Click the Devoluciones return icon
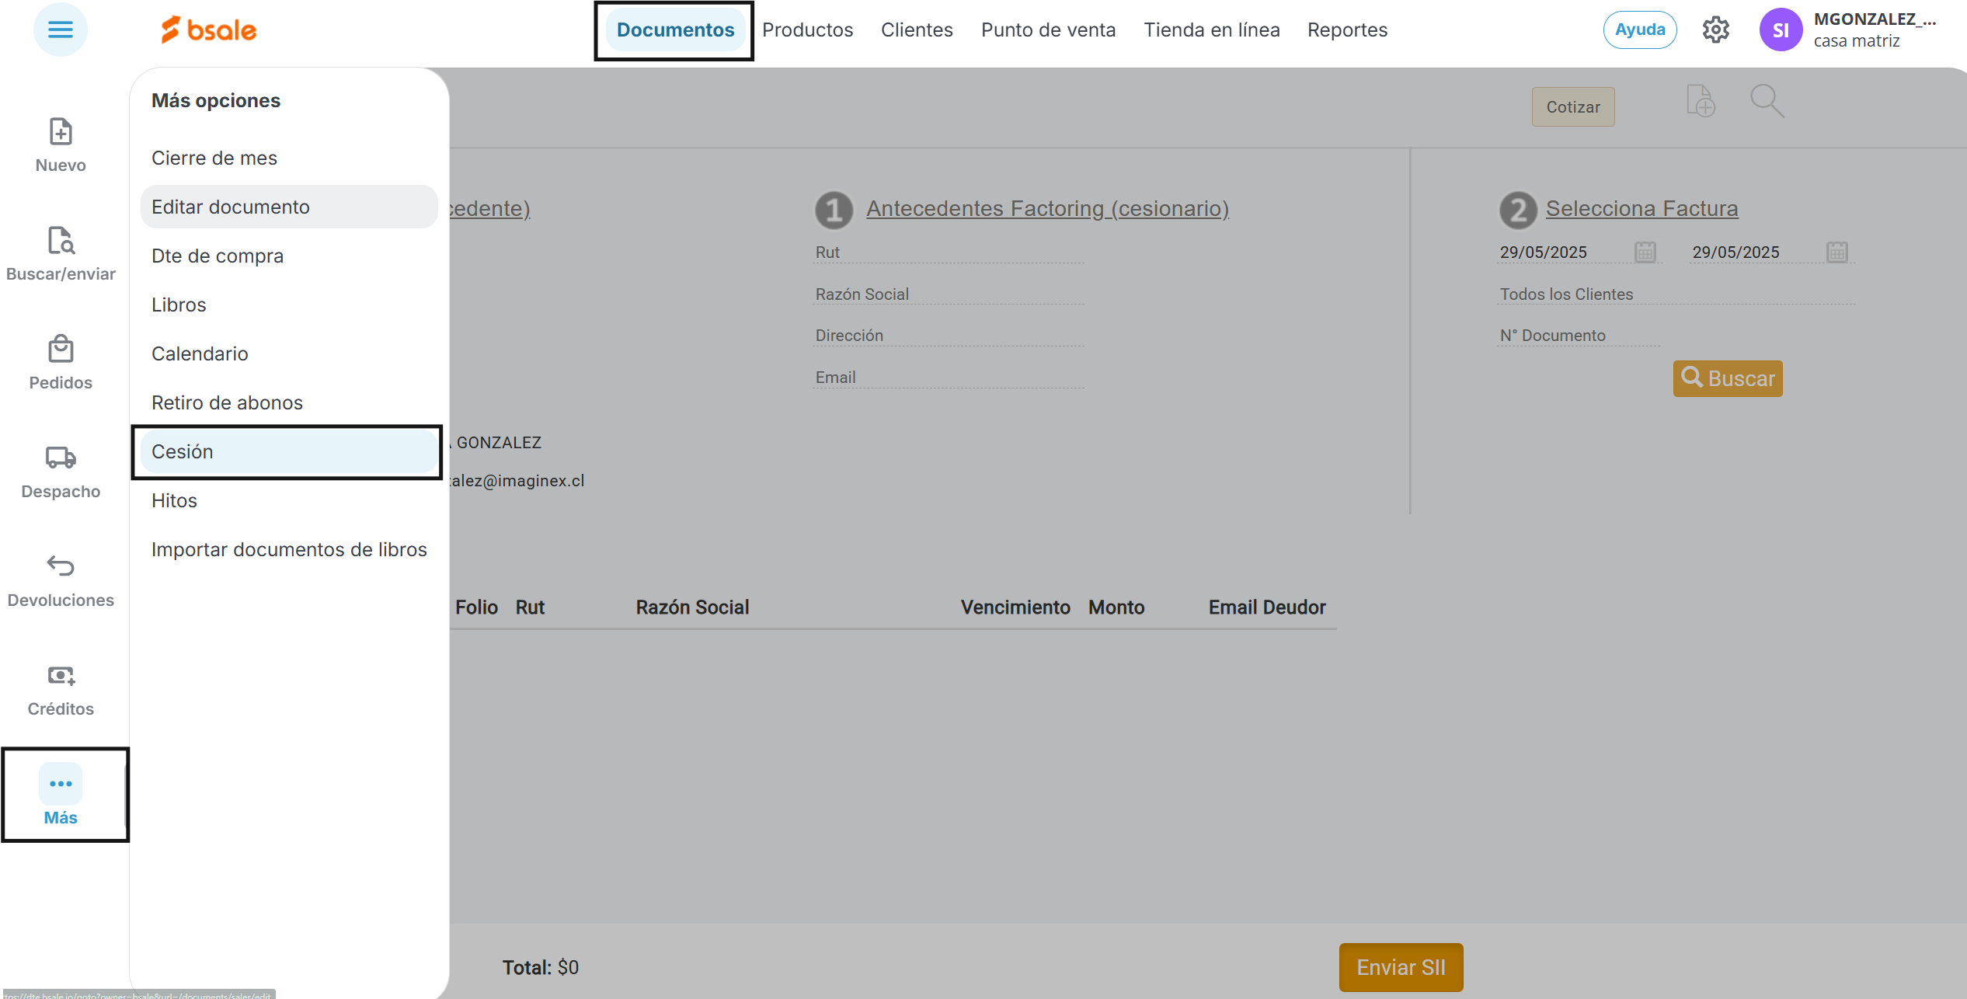The width and height of the screenshot is (1967, 999). (x=61, y=566)
